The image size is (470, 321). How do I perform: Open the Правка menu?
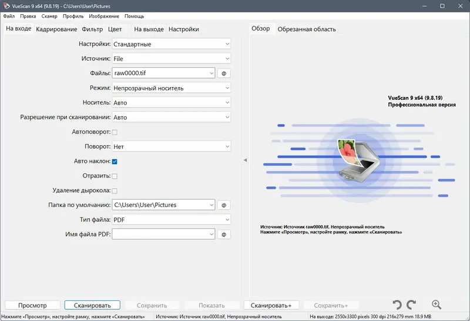coord(28,16)
